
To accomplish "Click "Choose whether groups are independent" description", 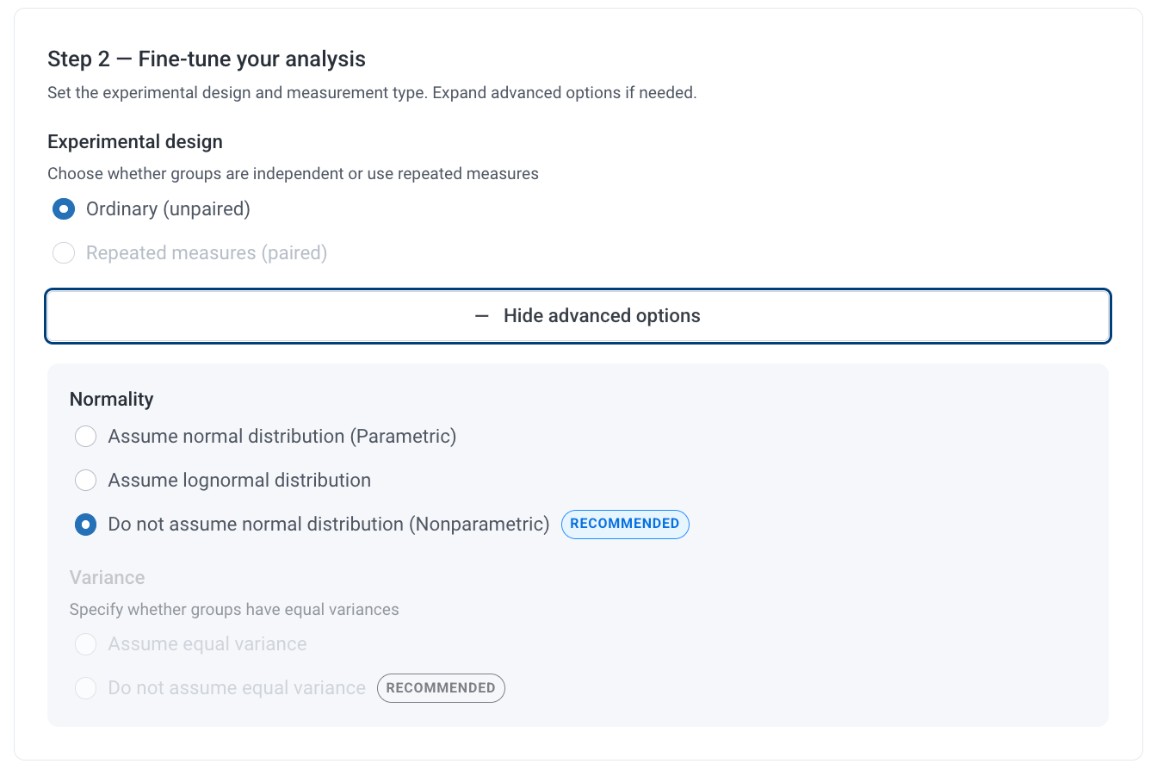I will pos(293,174).
